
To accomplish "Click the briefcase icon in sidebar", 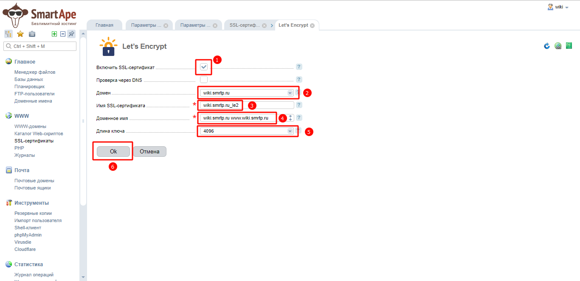I will click(x=32, y=34).
